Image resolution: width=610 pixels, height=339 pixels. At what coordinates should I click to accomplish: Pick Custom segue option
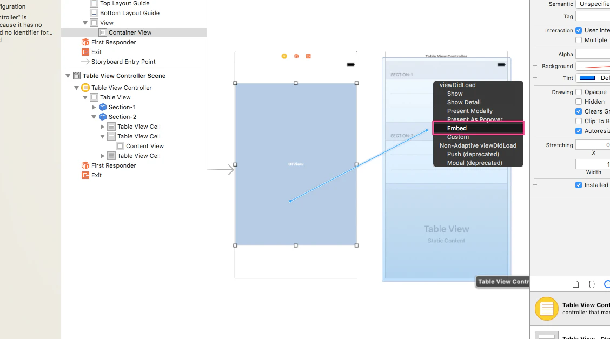[x=458, y=137]
